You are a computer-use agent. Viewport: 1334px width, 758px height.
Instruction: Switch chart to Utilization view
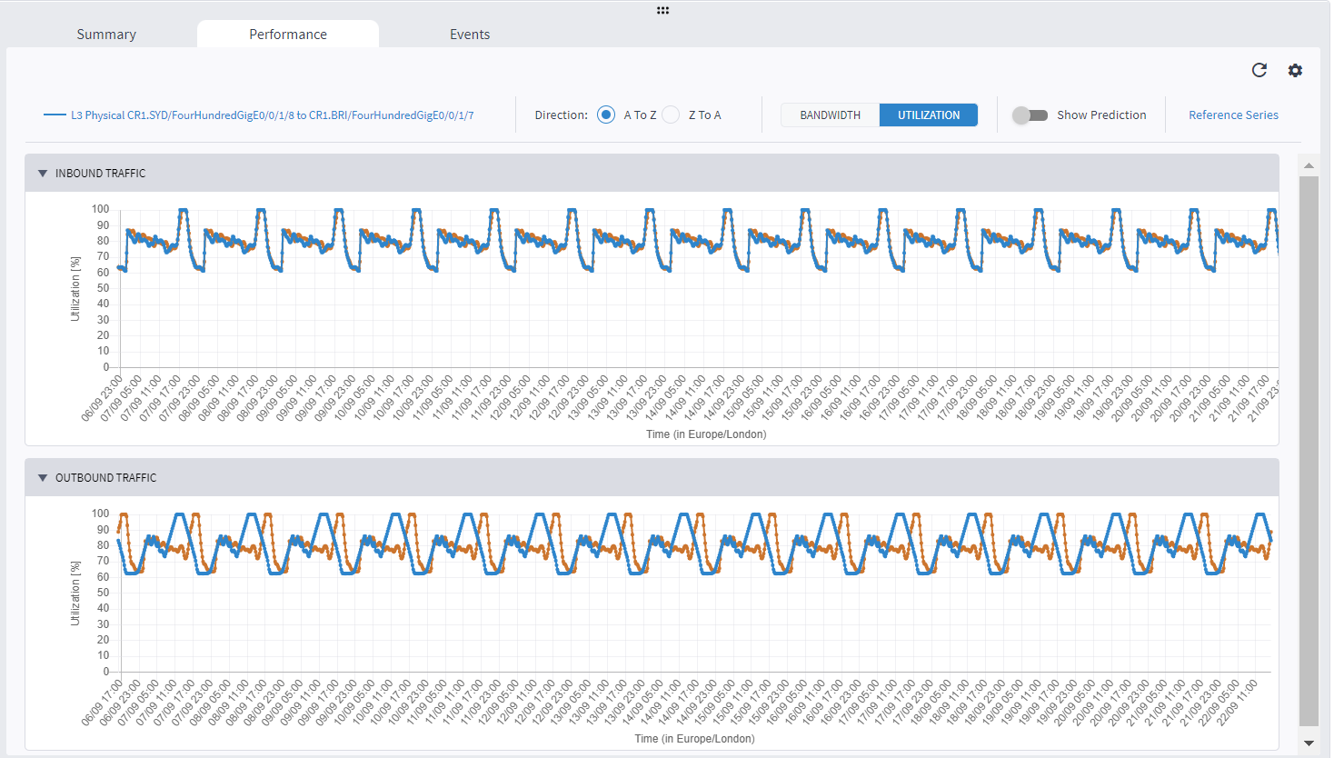tap(929, 115)
